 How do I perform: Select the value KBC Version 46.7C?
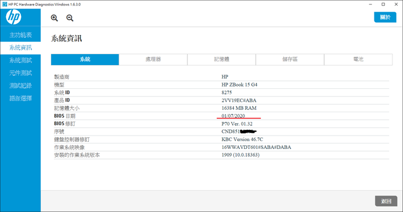coord(242,139)
